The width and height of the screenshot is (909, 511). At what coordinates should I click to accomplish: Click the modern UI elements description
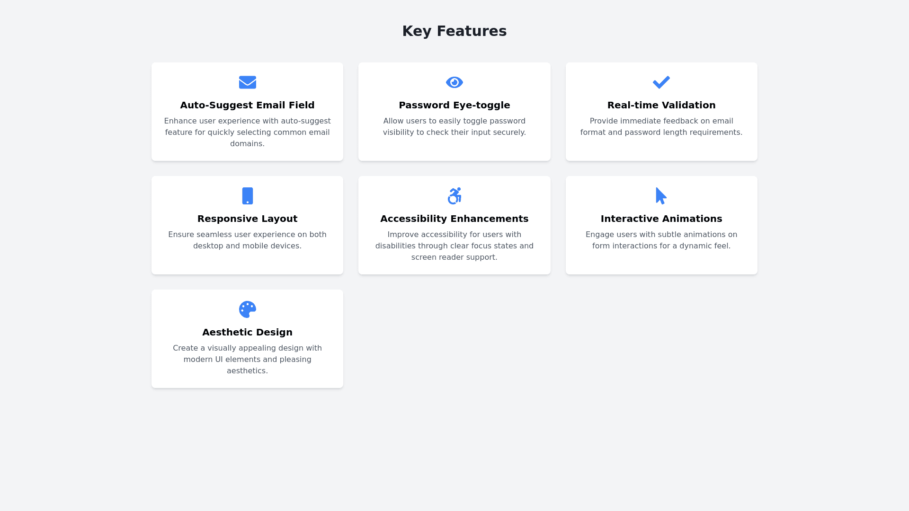[x=247, y=360]
